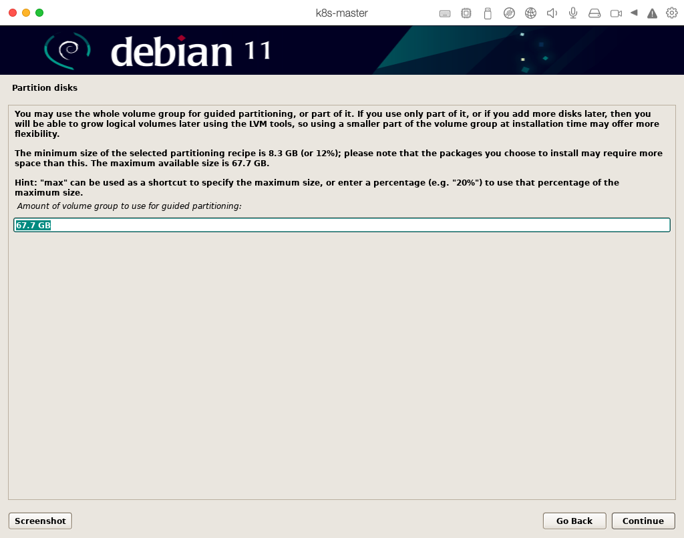Click the warning triangle icon
The width and height of the screenshot is (684, 538).
(x=652, y=13)
